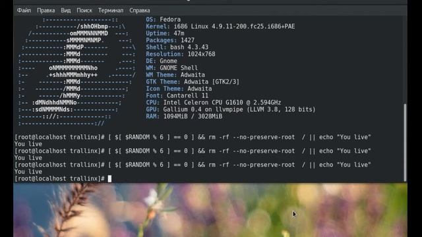Click the Font: Cantarell 11 line

tap(177, 95)
